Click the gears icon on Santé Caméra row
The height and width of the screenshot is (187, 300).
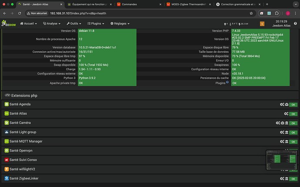[278, 123]
